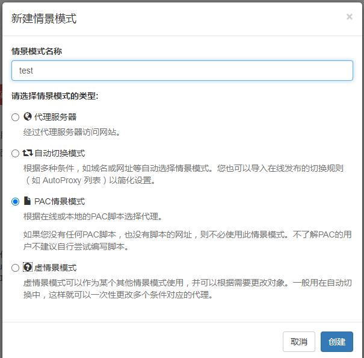Click the 情景模式名称 field label
364x358 pixels.
click(x=37, y=51)
